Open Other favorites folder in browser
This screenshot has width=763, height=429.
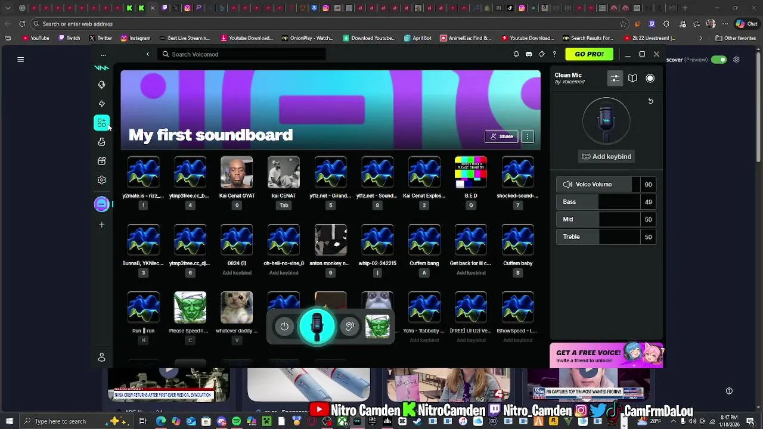(x=736, y=38)
